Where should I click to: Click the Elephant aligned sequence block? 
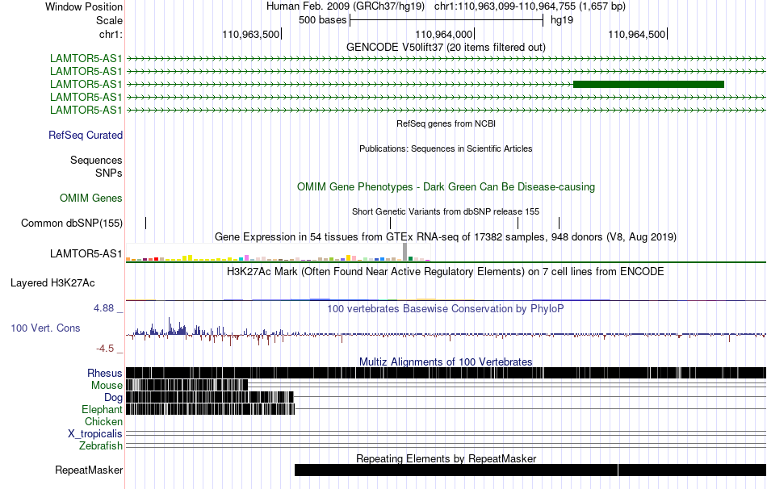211,409
